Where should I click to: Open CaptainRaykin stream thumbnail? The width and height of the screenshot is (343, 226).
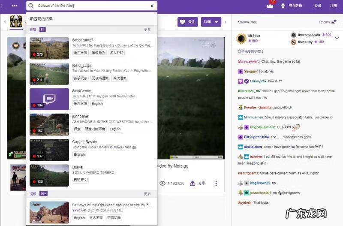click(x=49, y=150)
